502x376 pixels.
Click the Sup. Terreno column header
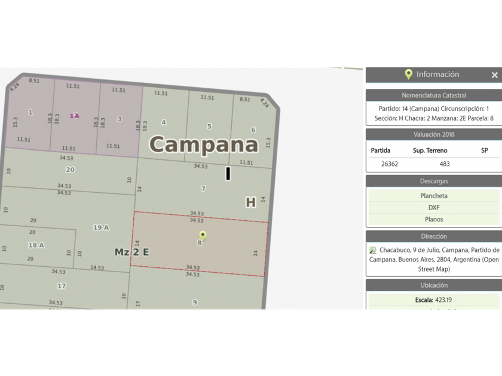point(430,150)
